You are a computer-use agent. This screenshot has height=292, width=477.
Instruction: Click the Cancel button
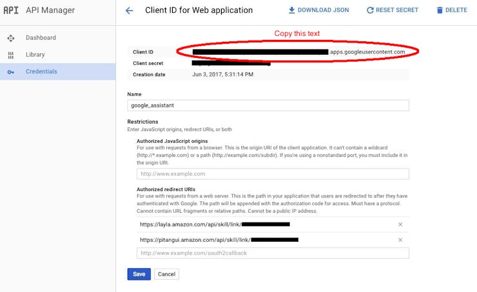166,274
